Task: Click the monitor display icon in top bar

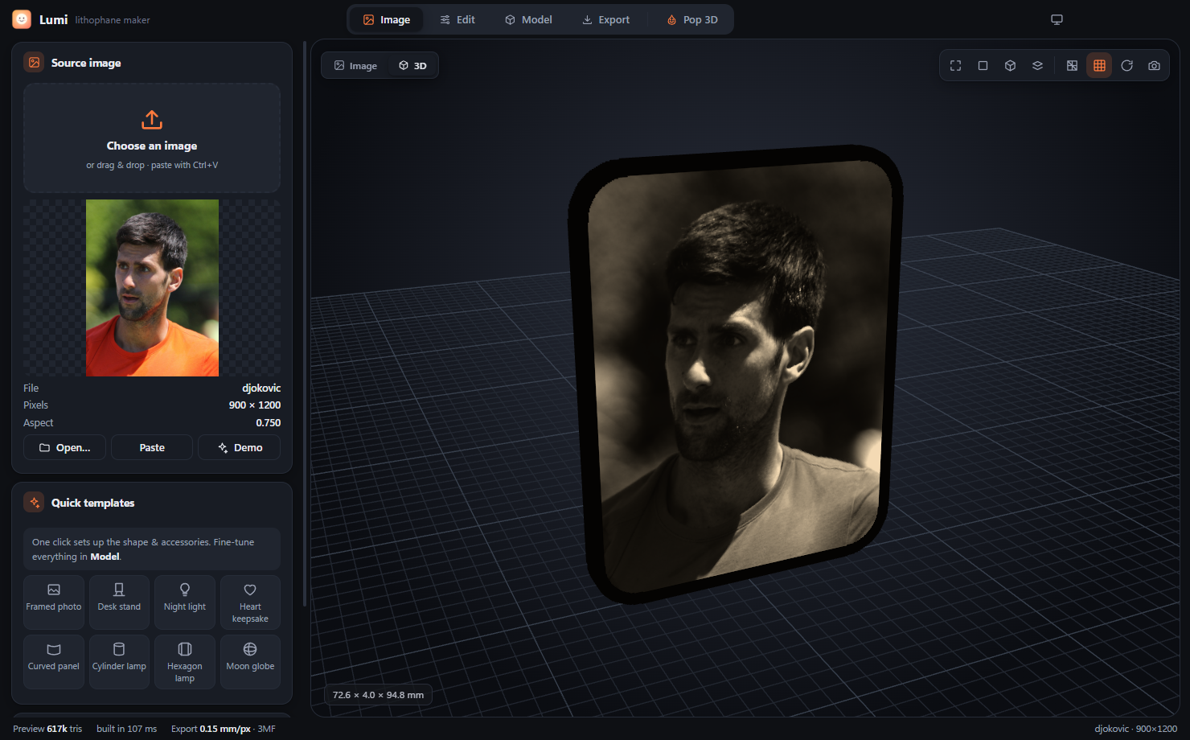Action: tap(1057, 19)
